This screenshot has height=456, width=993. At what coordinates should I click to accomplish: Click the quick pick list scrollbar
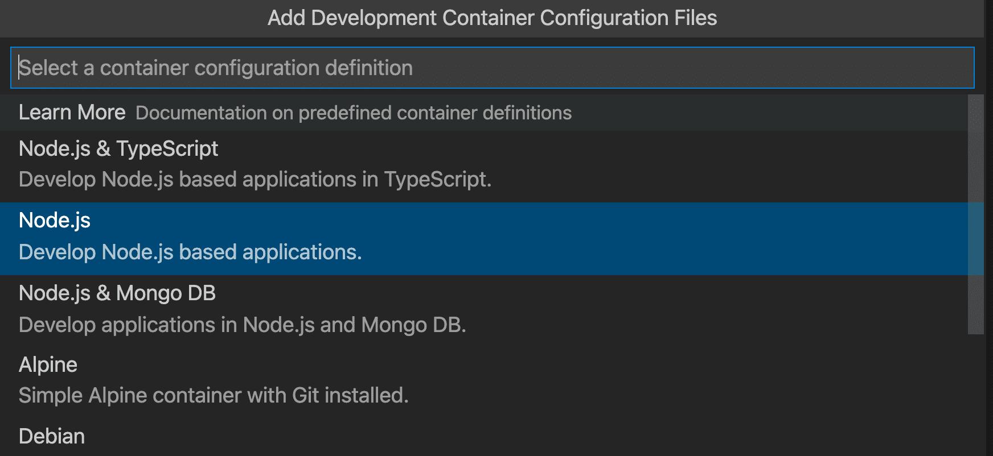[976, 214]
